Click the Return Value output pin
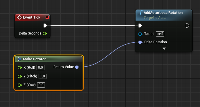Screen dimensions: 200x107 [x=77, y=67]
